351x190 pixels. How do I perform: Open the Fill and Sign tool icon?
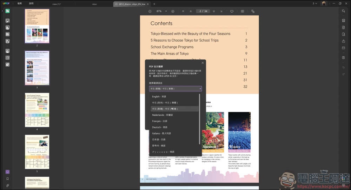(7, 41)
